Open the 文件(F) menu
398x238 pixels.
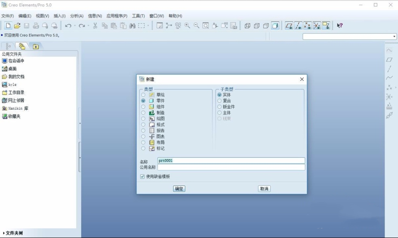point(8,16)
